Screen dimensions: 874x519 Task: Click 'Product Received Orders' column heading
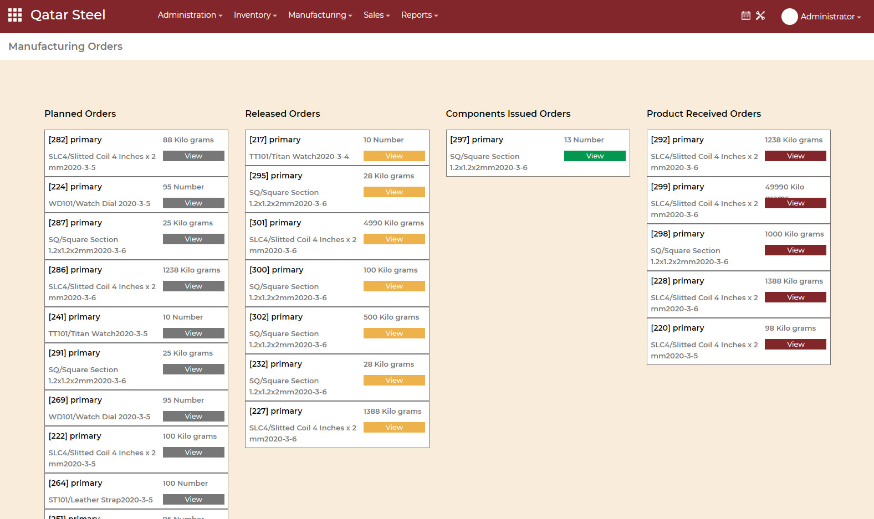point(704,114)
